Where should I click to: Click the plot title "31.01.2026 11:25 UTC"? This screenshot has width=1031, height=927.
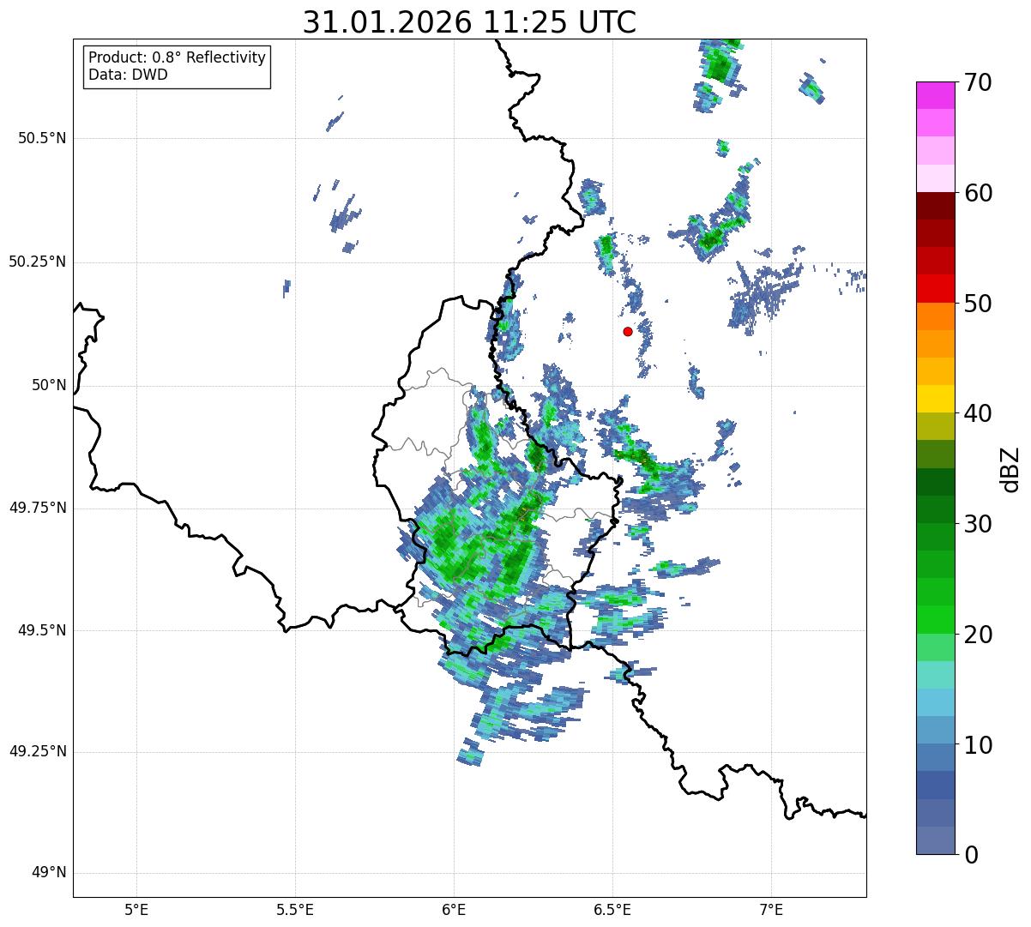tap(469, 22)
